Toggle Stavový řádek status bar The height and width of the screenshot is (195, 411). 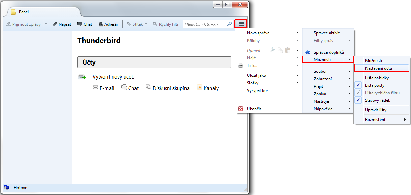pos(382,100)
